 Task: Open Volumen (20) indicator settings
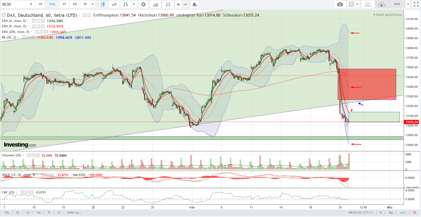(33, 155)
